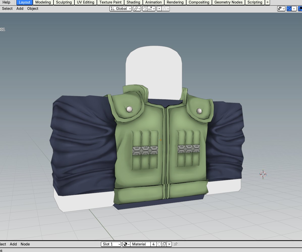The image size is (302, 252).
Task: Toggle the viewport overlays button
Action: 300,9
